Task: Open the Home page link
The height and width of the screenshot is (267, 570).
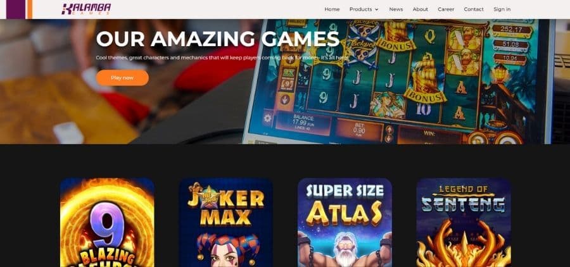Action: tap(332, 9)
